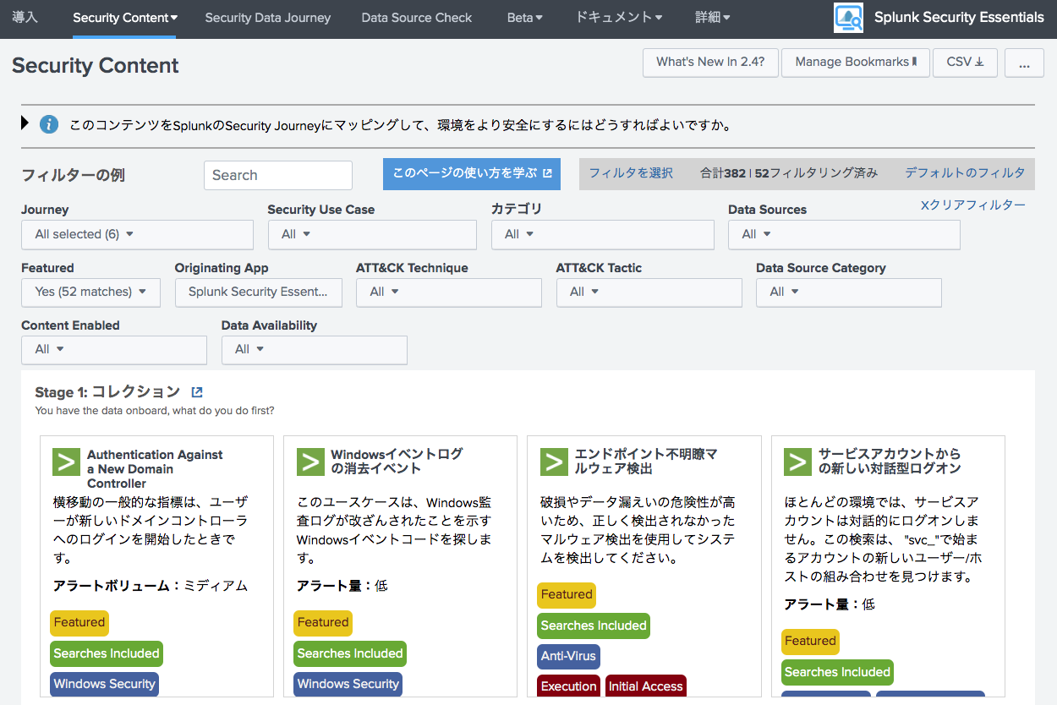Click the フィルタを選択 link
Screen dimensions: 1057x705
(631, 172)
